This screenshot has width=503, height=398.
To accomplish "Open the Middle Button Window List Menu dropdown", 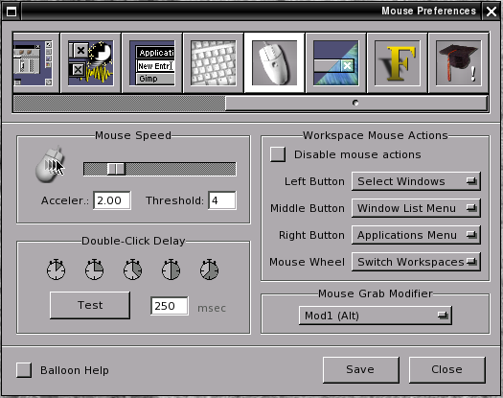I will (x=416, y=208).
